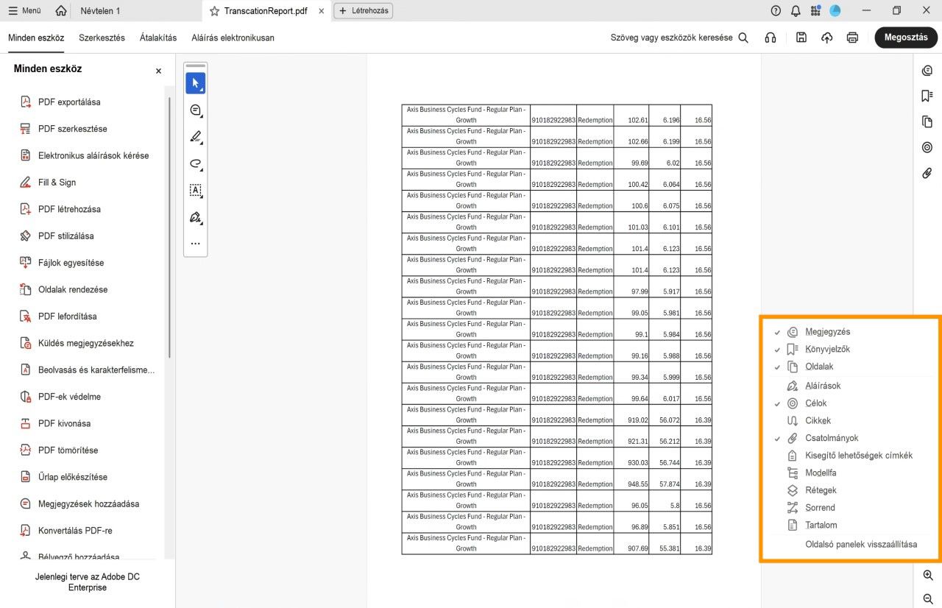
Task: Open the comments panel icon in right rail
Action: click(927, 71)
